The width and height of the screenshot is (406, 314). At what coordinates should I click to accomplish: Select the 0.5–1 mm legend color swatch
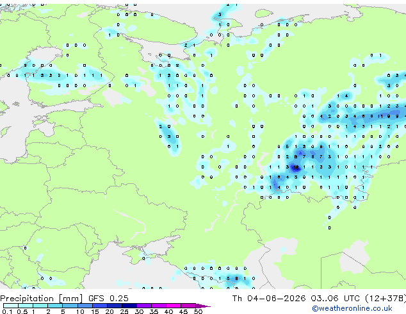click(26, 306)
